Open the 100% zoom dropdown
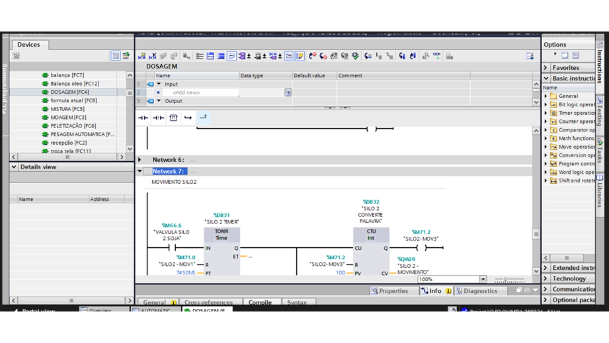The width and height of the screenshot is (609, 343). pyautogui.click(x=483, y=279)
